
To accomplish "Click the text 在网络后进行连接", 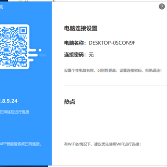I will point(14,112).
